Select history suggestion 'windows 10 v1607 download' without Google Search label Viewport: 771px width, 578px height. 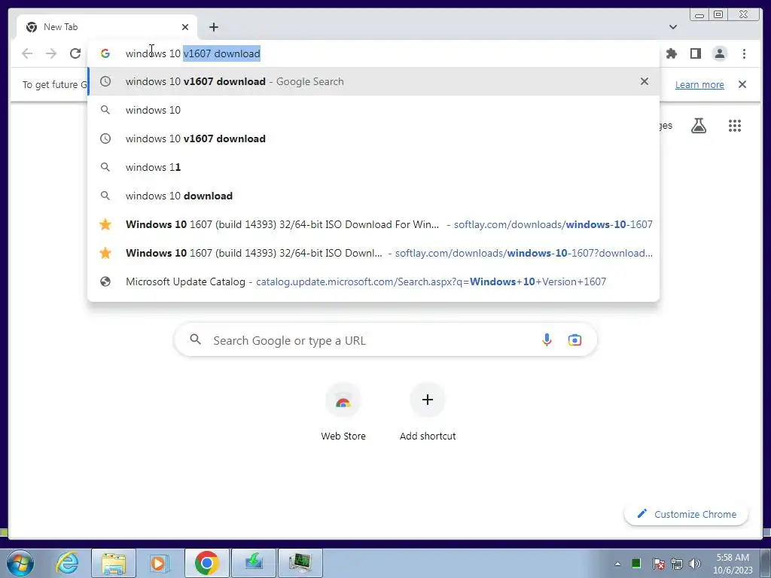373,138
